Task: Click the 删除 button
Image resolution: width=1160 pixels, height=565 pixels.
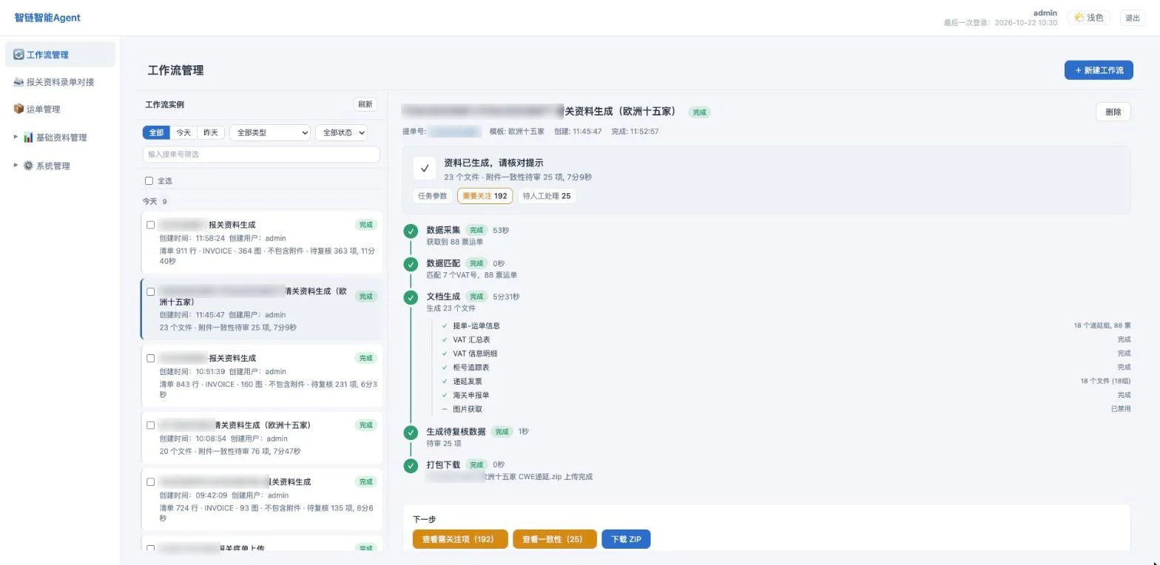Action: [x=1113, y=112]
